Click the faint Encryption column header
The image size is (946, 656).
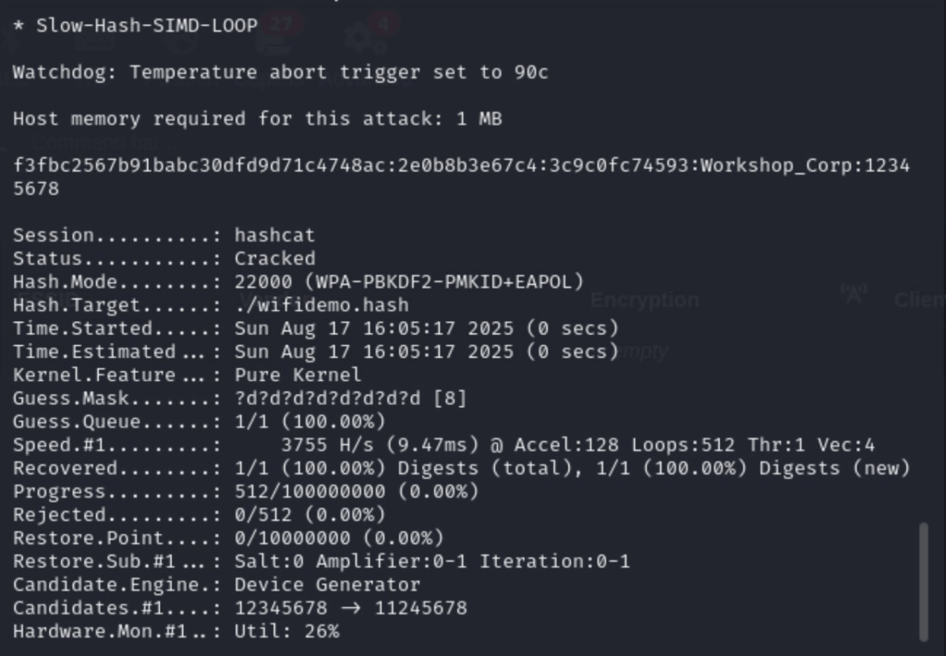644,300
